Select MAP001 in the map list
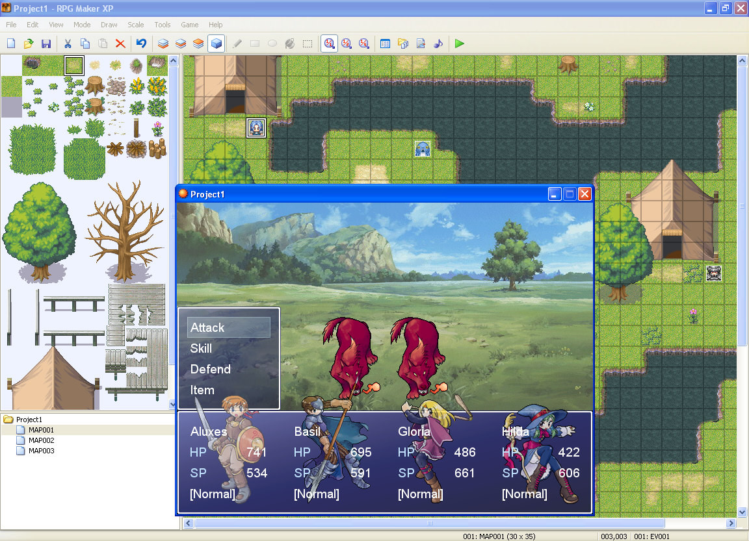The width and height of the screenshot is (749, 541). [x=41, y=430]
